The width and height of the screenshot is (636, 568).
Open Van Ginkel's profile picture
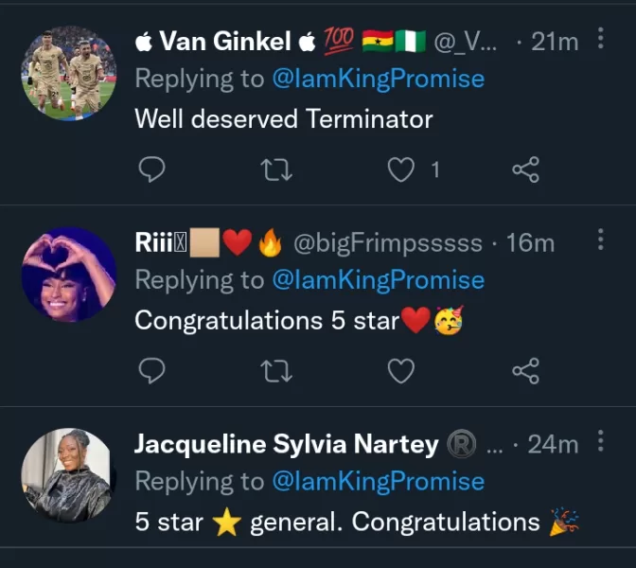pos(68,72)
